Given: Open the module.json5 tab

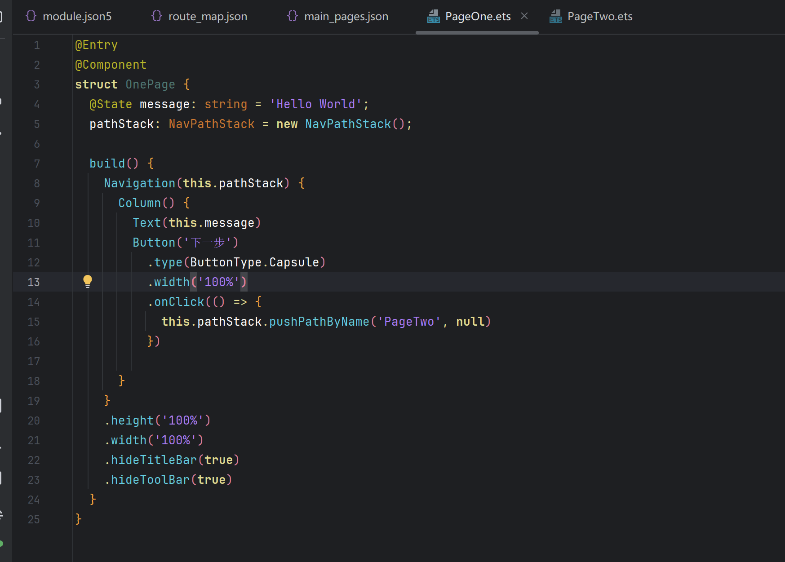Looking at the screenshot, I should 77,17.
